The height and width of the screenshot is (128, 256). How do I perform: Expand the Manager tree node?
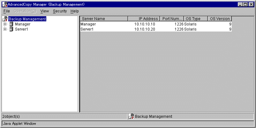(x=5, y=24)
